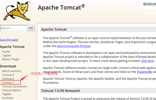Open Tomcat Connectors download link
The width and height of the screenshot is (156, 100).
(x=15, y=86)
